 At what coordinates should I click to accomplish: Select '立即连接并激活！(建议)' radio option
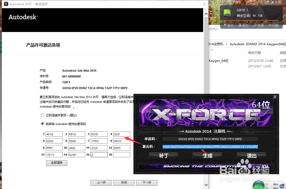(43, 115)
